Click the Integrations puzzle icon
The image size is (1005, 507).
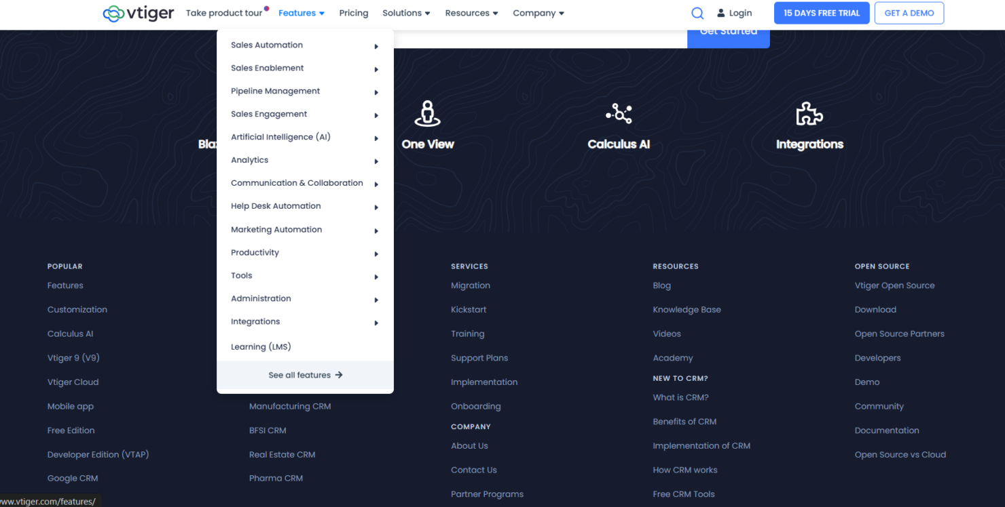[x=809, y=114]
